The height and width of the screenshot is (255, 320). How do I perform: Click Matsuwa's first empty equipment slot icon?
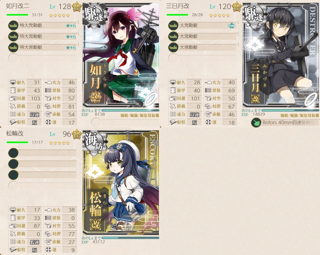tap(13, 153)
